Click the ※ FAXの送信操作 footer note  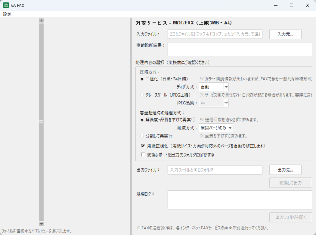(x=203, y=228)
